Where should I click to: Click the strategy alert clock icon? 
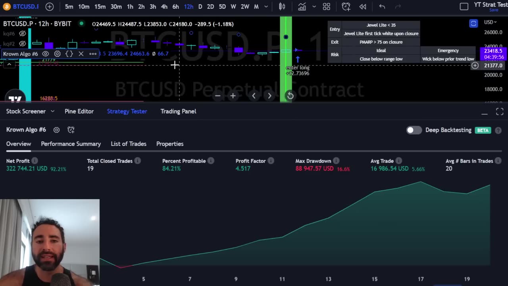pyautogui.click(x=71, y=130)
